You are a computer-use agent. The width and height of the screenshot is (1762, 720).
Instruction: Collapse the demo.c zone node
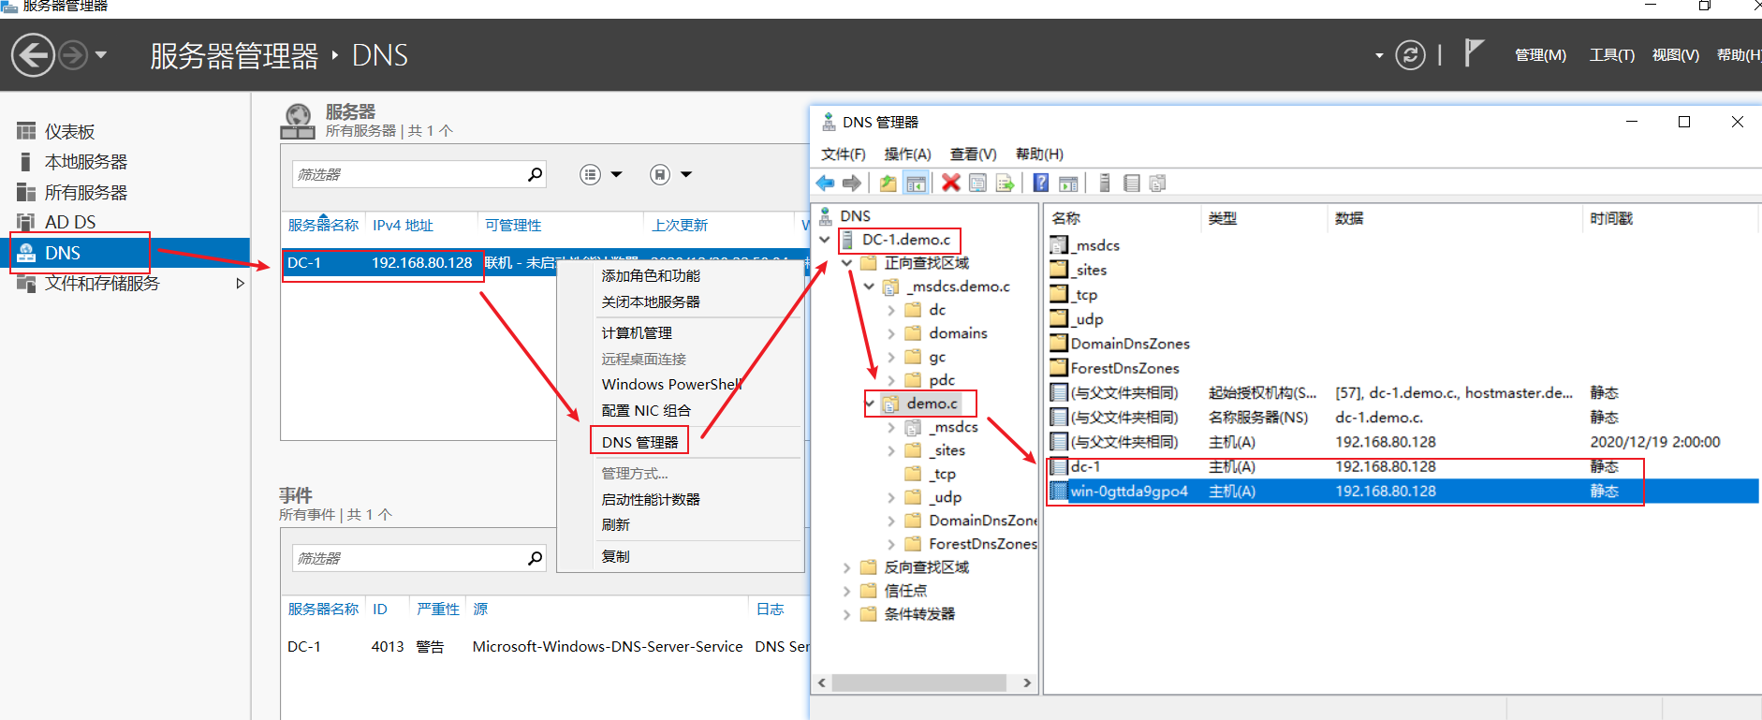click(x=870, y=404)
